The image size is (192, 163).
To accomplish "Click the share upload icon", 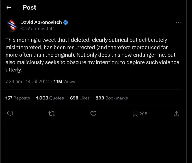I will click(176, 114).
